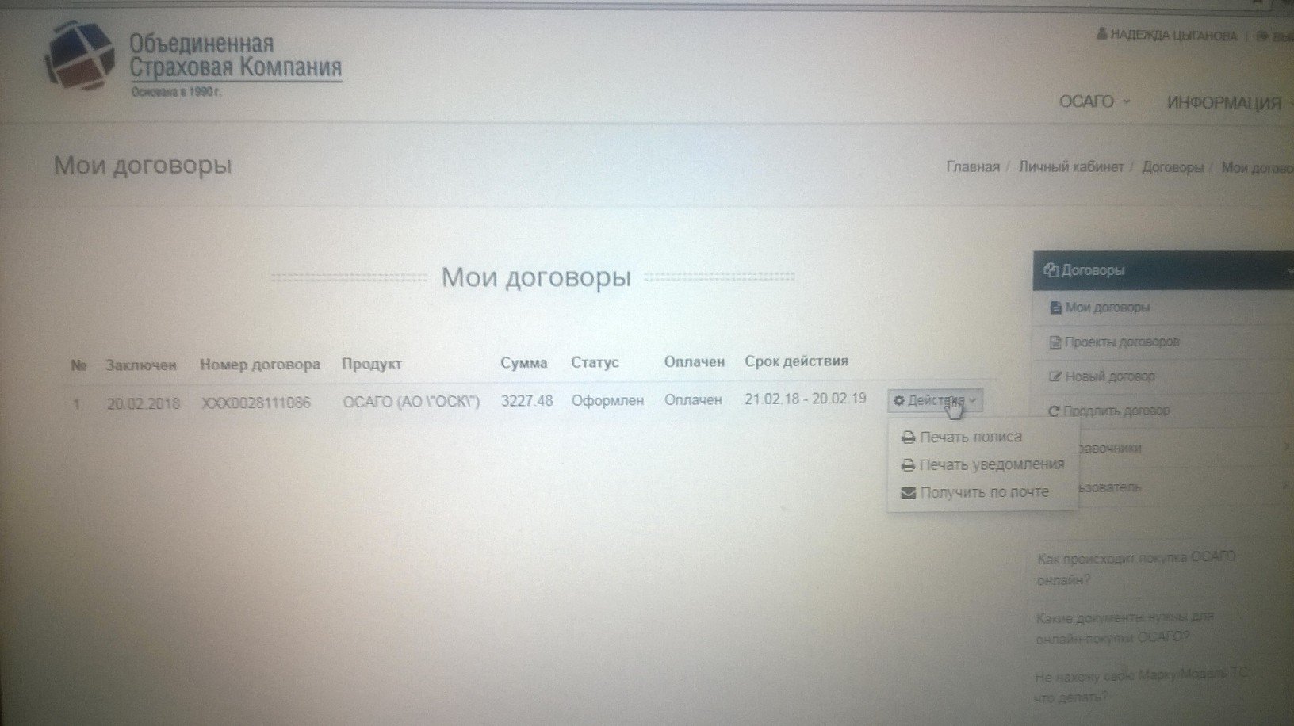Open the НАДЕЖДА ЦЫГАНОВА user profile
The image size is (1294, 726).
coord(1173,36)
